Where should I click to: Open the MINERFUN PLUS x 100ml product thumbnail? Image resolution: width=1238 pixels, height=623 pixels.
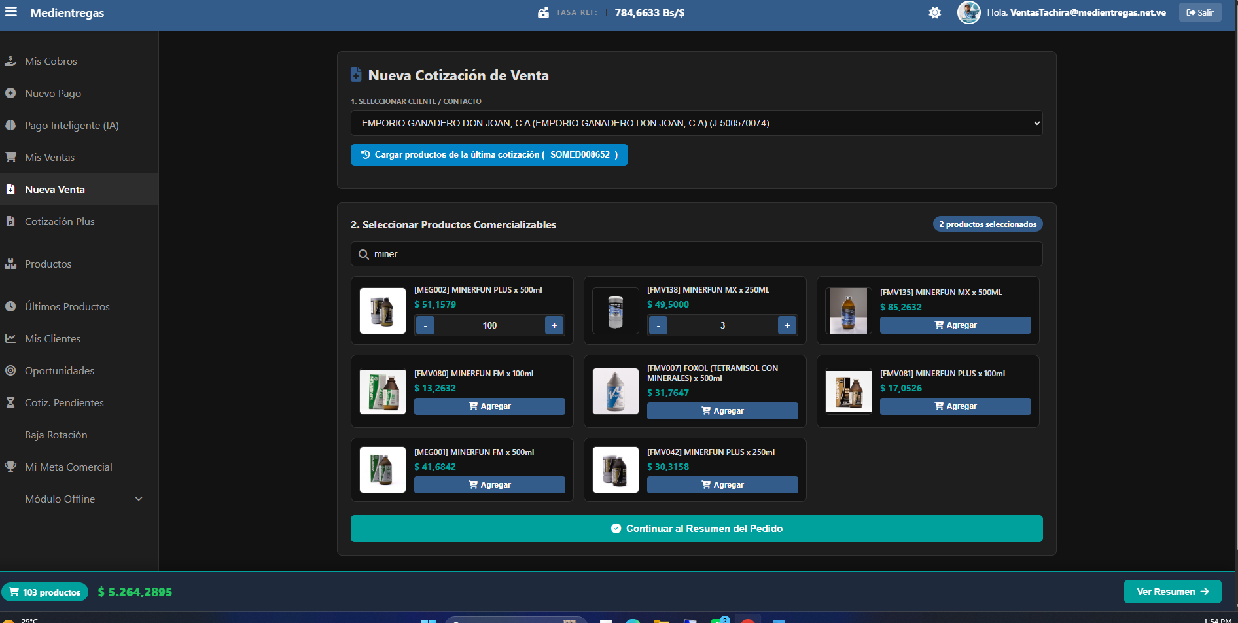click(849, 391)
